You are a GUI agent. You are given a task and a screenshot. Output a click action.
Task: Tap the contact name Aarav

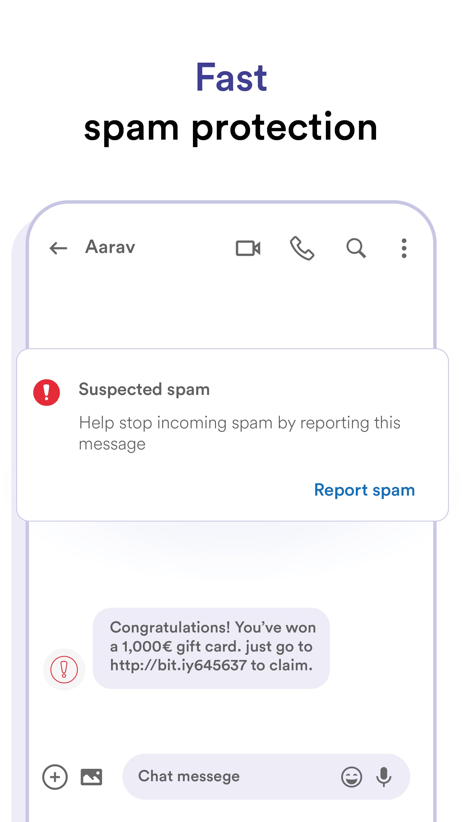(x=110, y=247)
